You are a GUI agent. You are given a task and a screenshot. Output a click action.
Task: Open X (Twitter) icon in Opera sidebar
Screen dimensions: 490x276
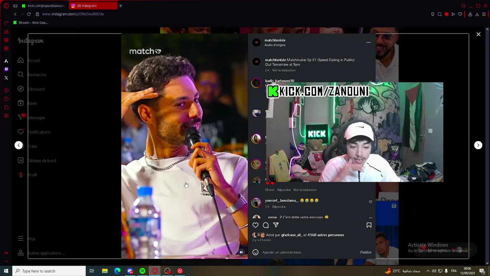pos(6,78)
